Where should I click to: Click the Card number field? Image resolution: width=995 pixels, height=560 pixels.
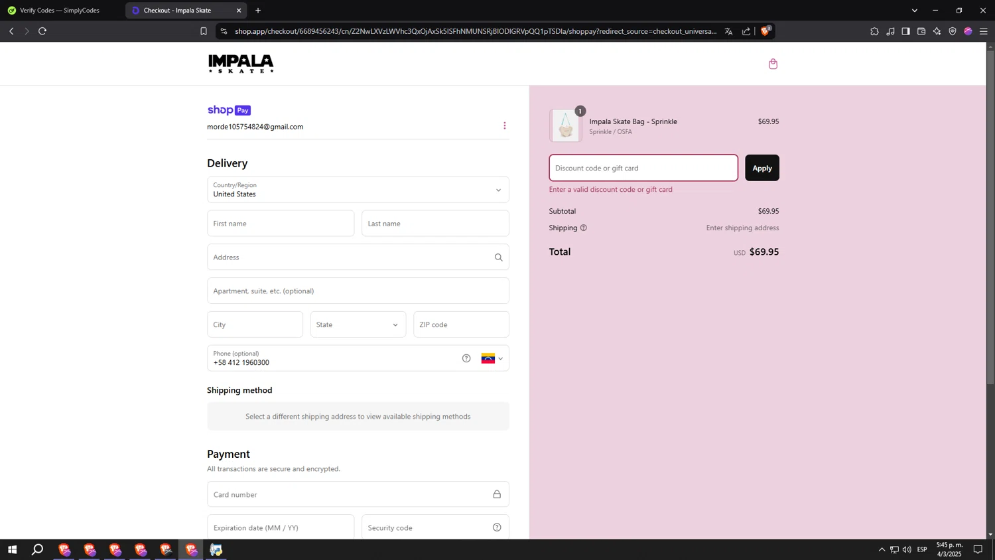pos(358,494)
